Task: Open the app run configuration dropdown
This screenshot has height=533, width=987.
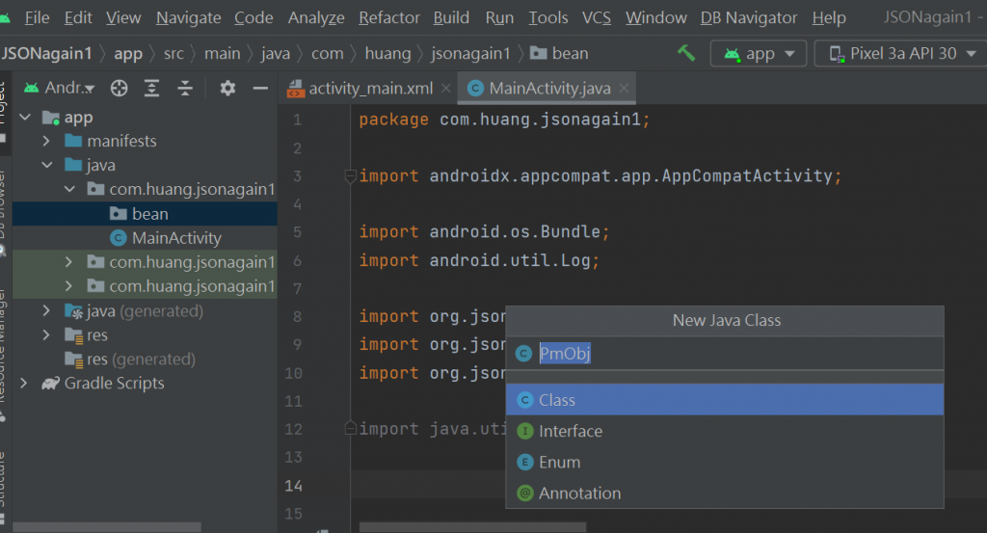Action: pos(759,54)
